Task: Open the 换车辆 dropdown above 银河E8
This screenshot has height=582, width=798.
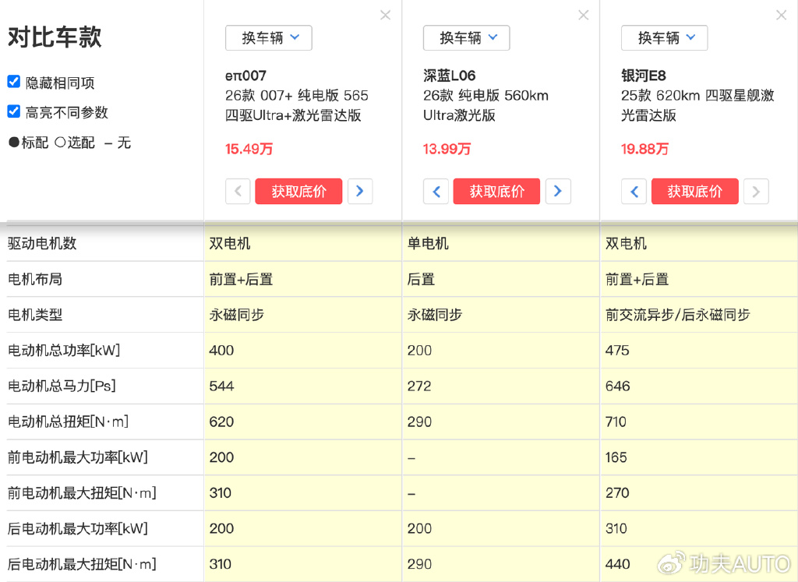Action: 664,37
